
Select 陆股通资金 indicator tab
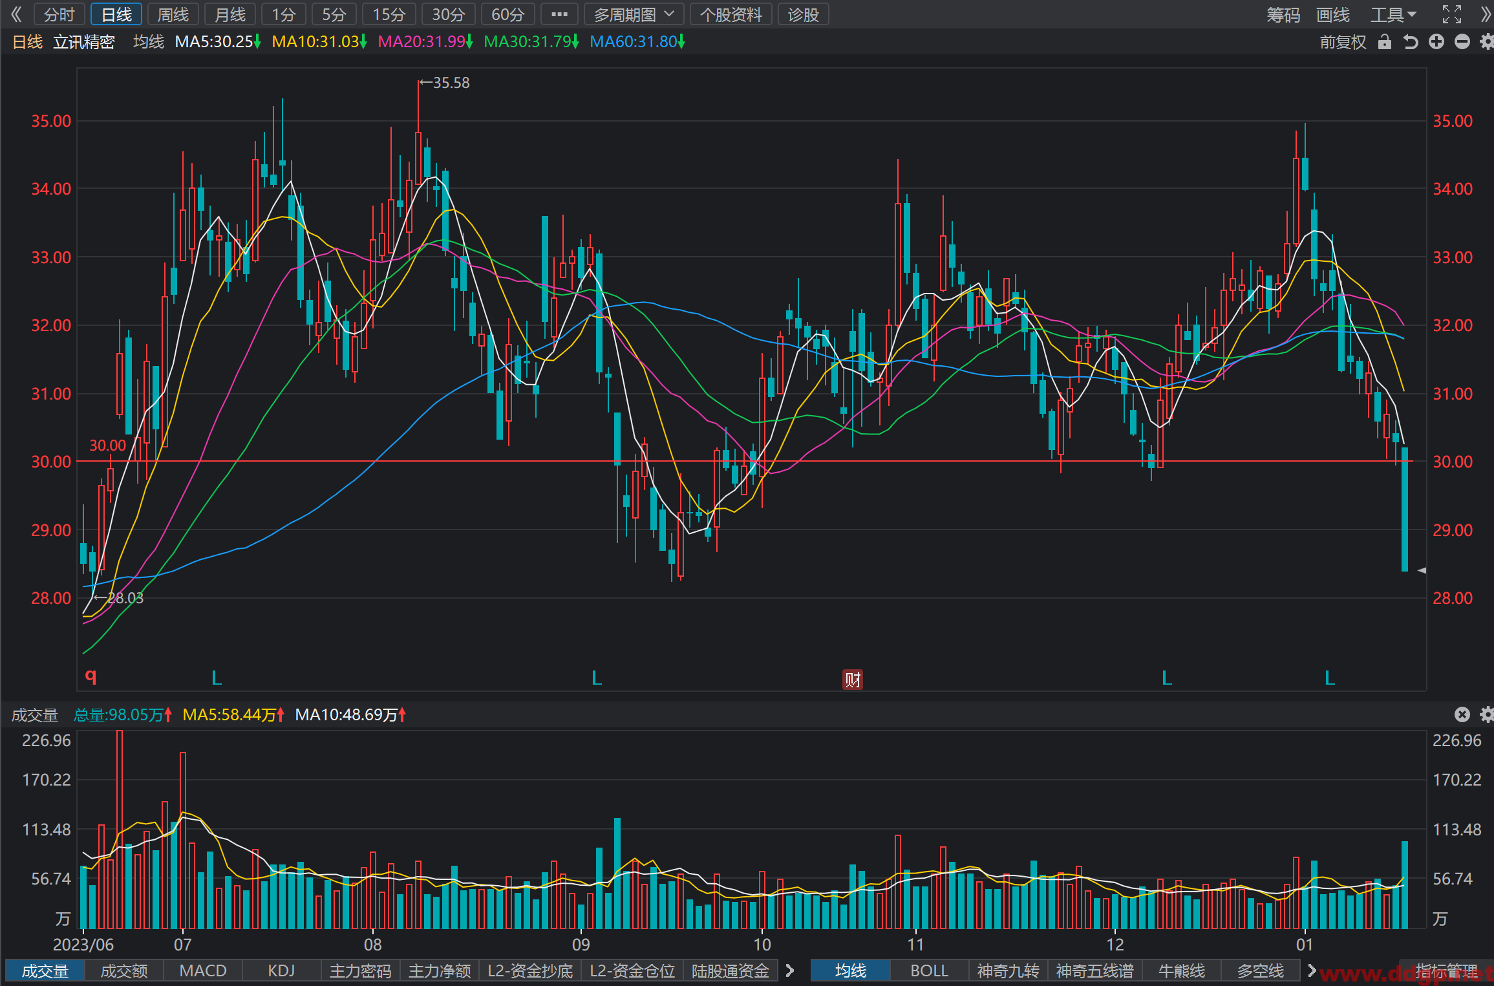tap(731, 970)
